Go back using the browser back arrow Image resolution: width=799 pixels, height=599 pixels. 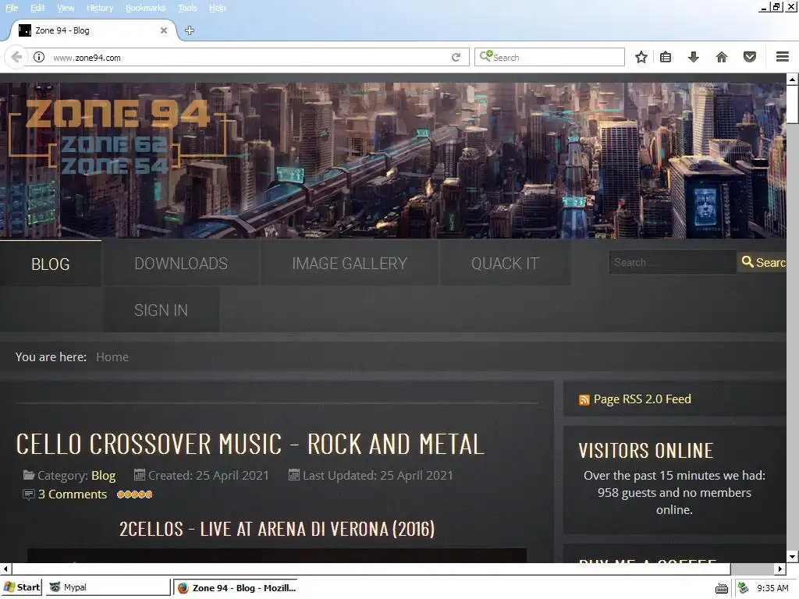(16, 57)
